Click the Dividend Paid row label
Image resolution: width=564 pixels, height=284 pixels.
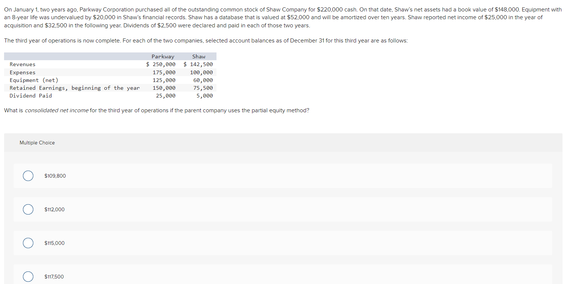30,95
